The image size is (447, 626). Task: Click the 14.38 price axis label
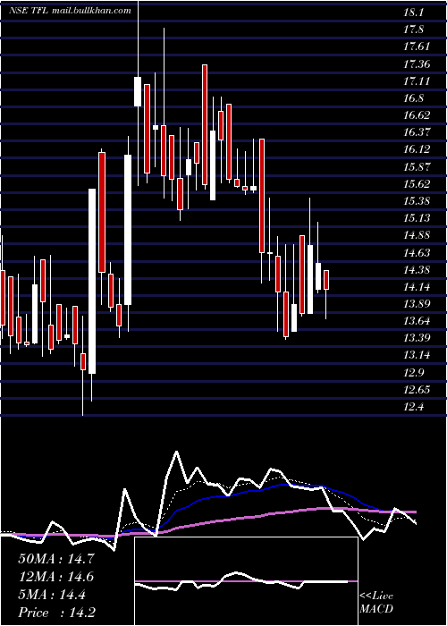pyautogui.click(x=417, y=269)
